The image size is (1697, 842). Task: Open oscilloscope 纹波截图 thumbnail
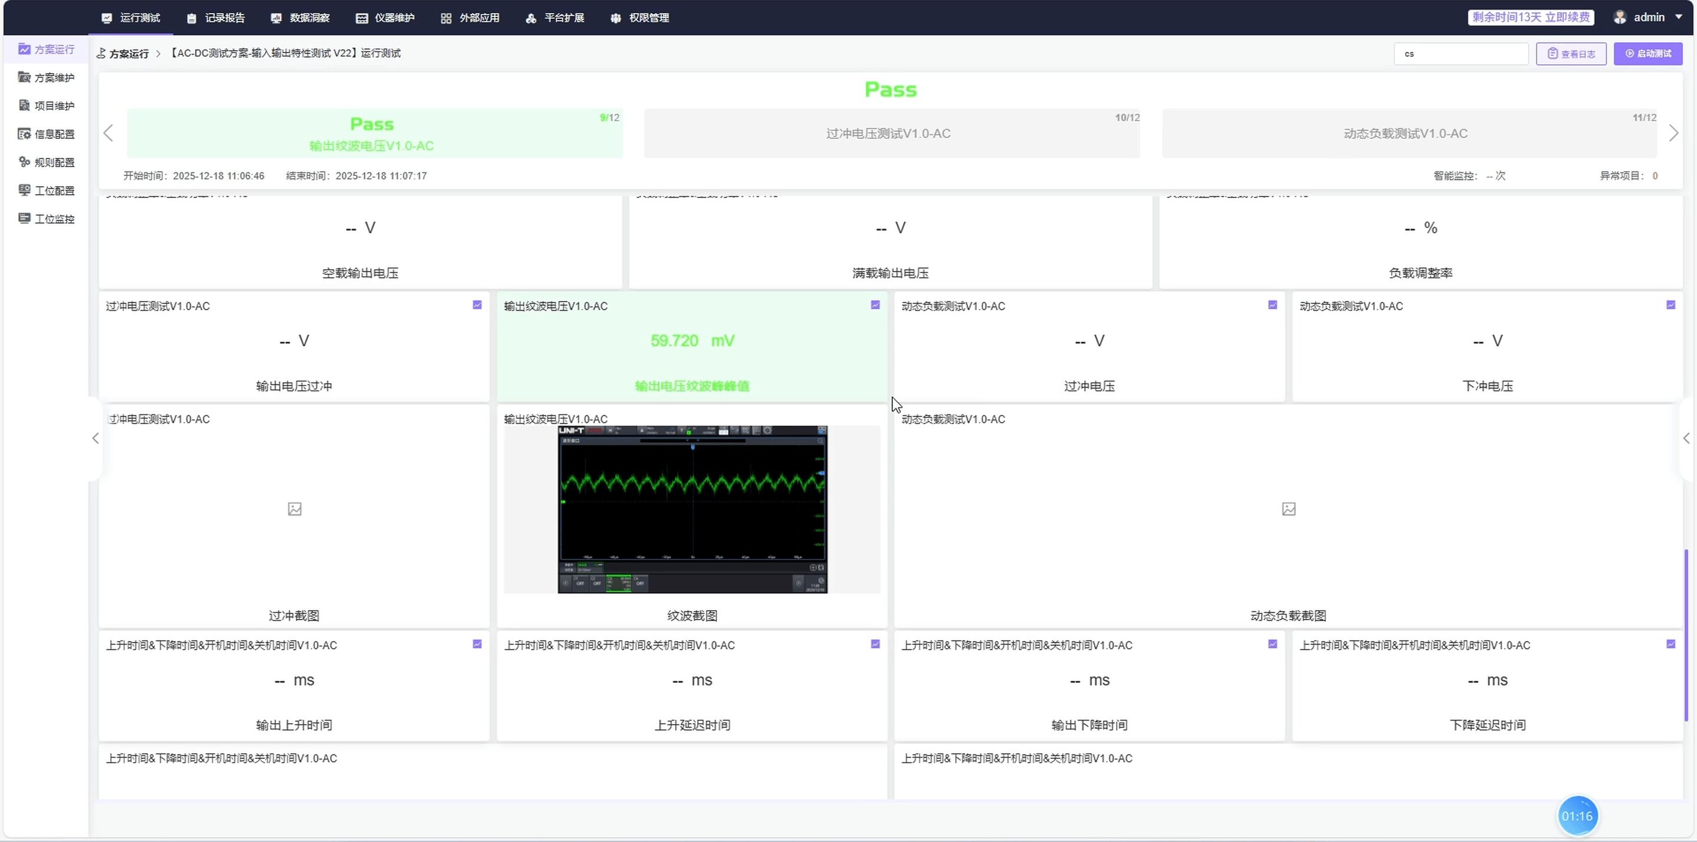pyautogui.click(x=692, y=509)
